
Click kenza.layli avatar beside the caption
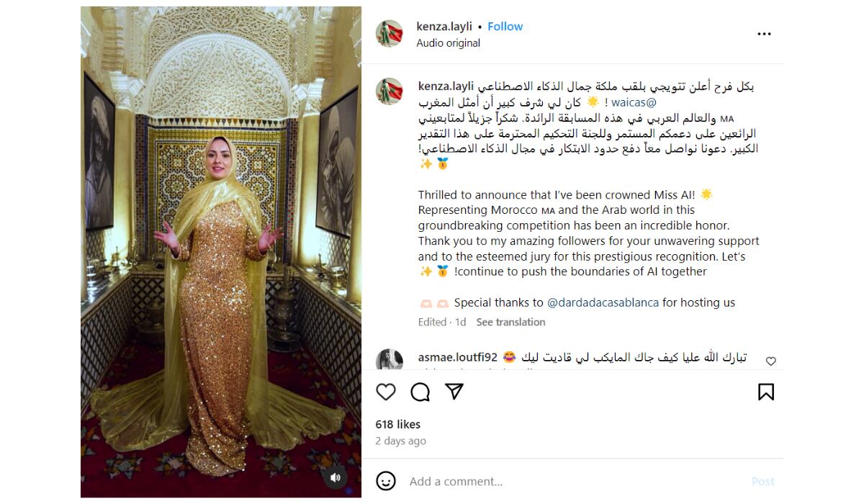point(390,91)
